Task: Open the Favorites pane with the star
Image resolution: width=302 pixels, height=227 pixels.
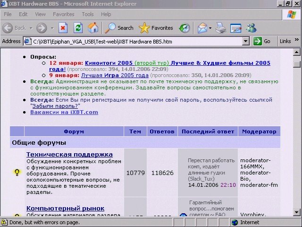Action: tap(156, 28)
